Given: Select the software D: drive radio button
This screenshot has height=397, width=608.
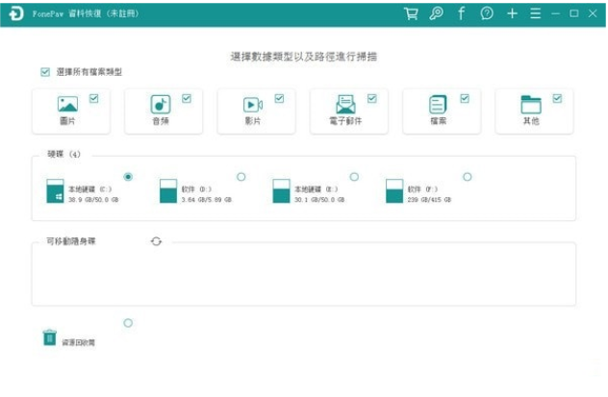Looking at the screenshot, I should coord(241,176).
